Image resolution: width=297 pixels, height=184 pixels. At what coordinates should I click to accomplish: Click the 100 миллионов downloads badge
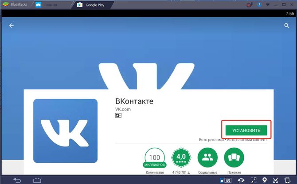[x=155, y=158]
